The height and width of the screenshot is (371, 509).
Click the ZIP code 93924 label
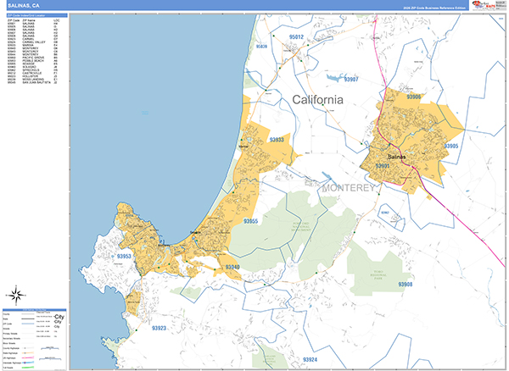pyautogui.click(x=309, y=359)
